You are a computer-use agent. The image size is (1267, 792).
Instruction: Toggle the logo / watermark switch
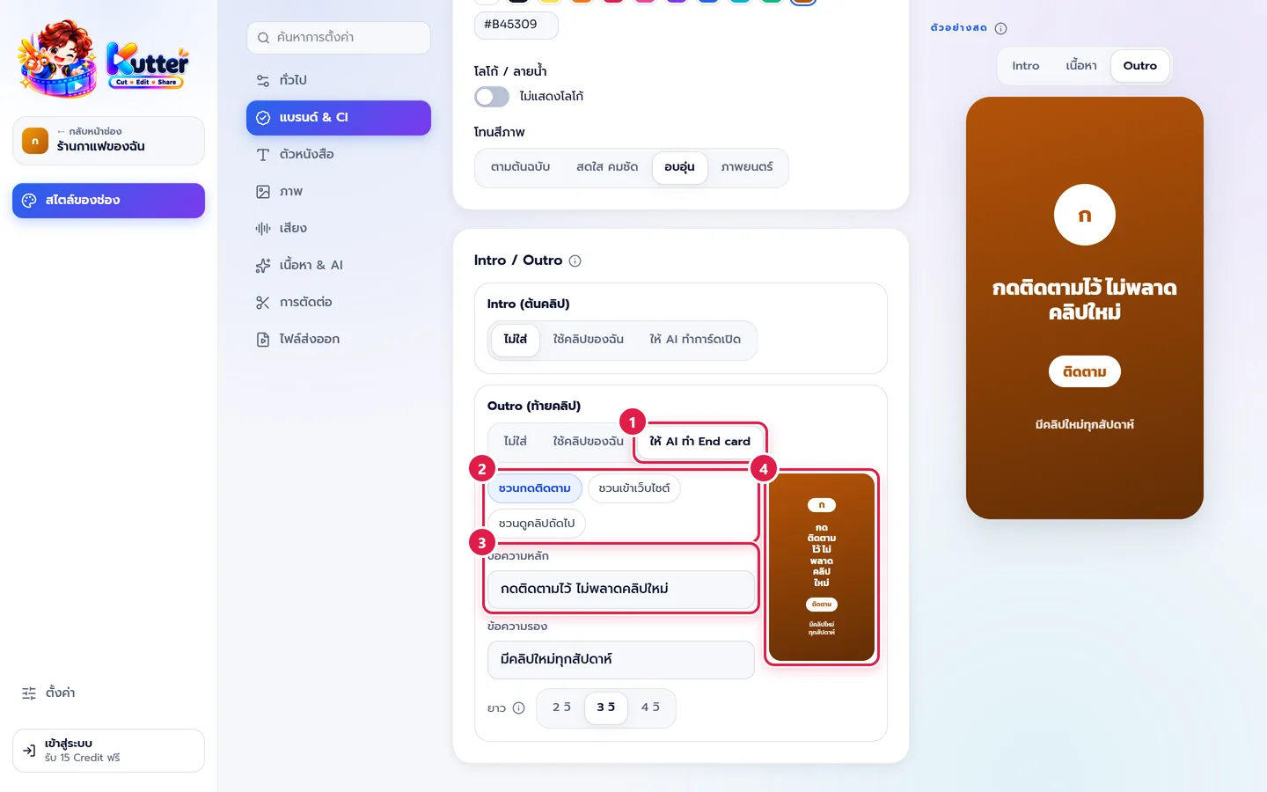(492, 96)
